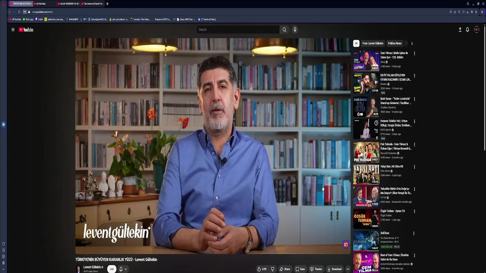Screen dimensions: 486x273
Task: Dislike the video with thumbs-down
Action: click(x=273, y=269)
